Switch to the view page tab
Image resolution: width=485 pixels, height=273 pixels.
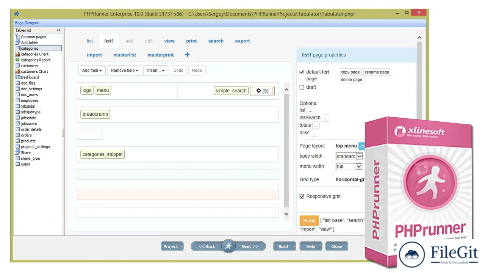pos(169,41)
